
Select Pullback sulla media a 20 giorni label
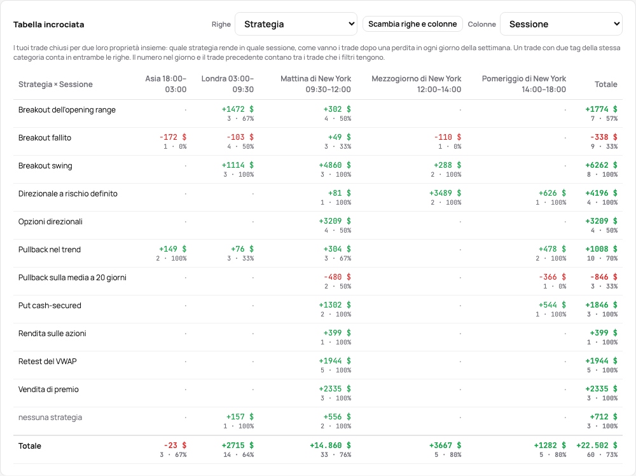(73, 278)
